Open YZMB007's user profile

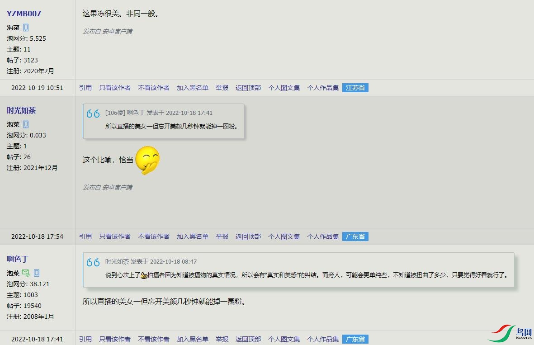pyautogui.click(x=24, y=14)
